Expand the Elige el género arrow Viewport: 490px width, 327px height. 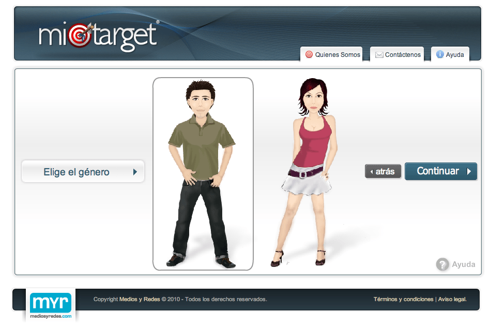tap(135, 172)
